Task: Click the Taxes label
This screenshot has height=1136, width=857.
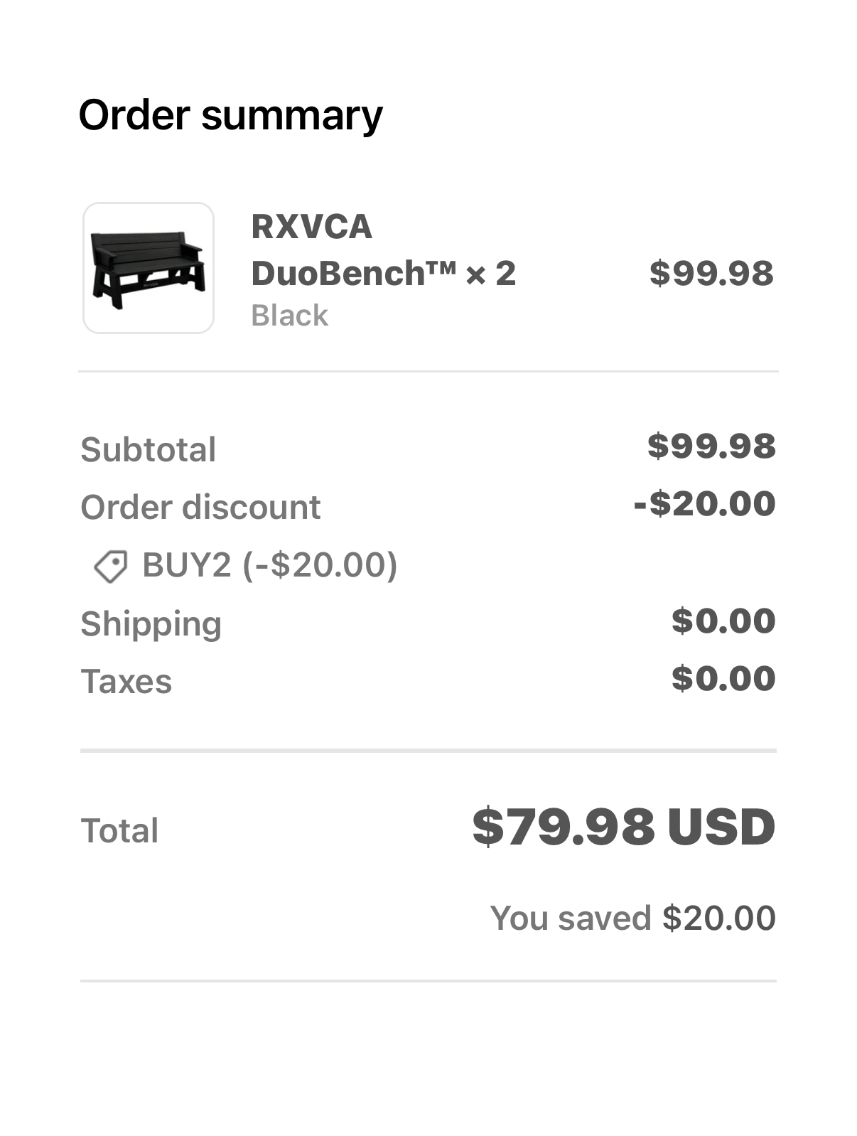Action: (x=126, y=681)
